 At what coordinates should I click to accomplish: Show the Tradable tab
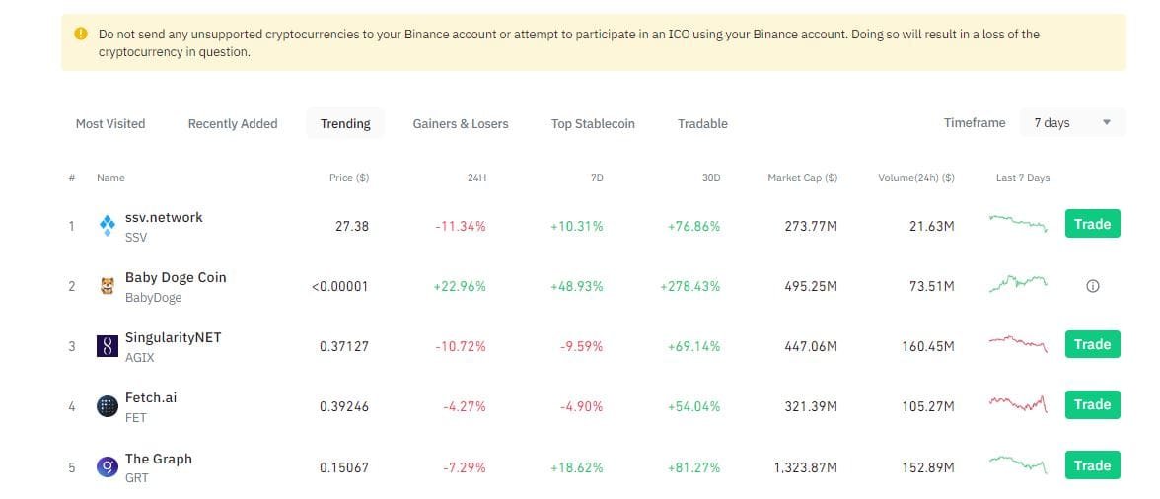702,124
